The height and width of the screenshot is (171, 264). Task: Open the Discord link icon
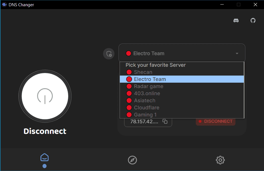[x=236, y=20]
